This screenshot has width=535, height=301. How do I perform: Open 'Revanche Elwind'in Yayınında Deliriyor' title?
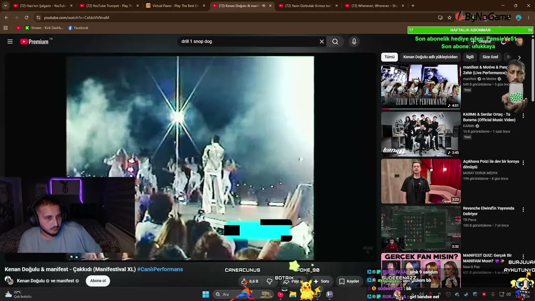coord(489,211)
